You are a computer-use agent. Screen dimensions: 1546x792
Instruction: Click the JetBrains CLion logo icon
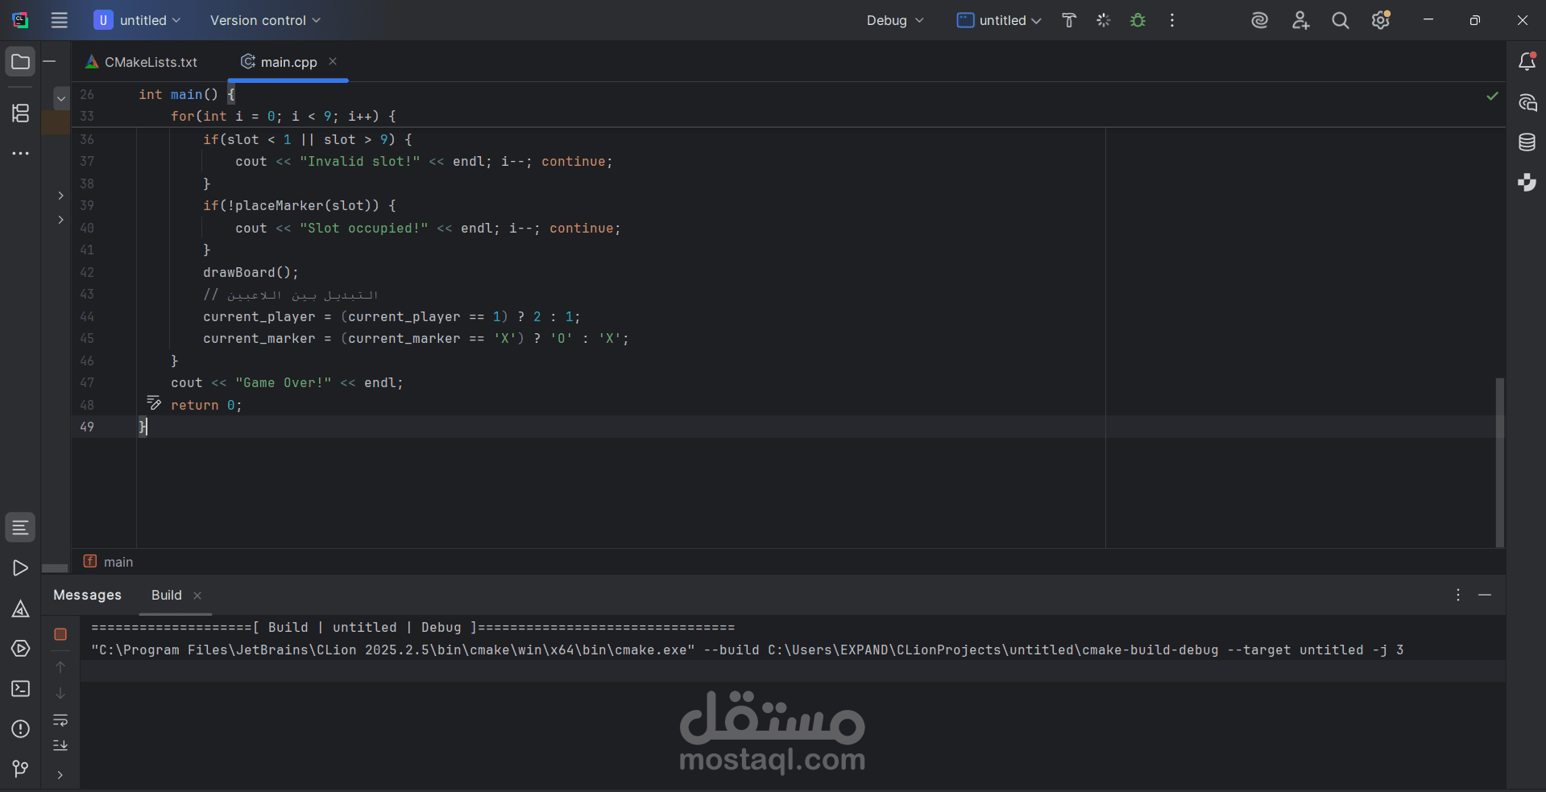(x=20, y=20)
